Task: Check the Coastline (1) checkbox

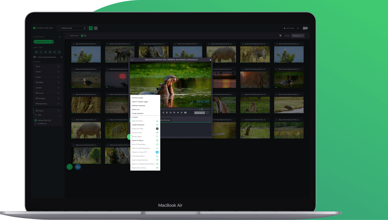Action: (x=36, y=123)
